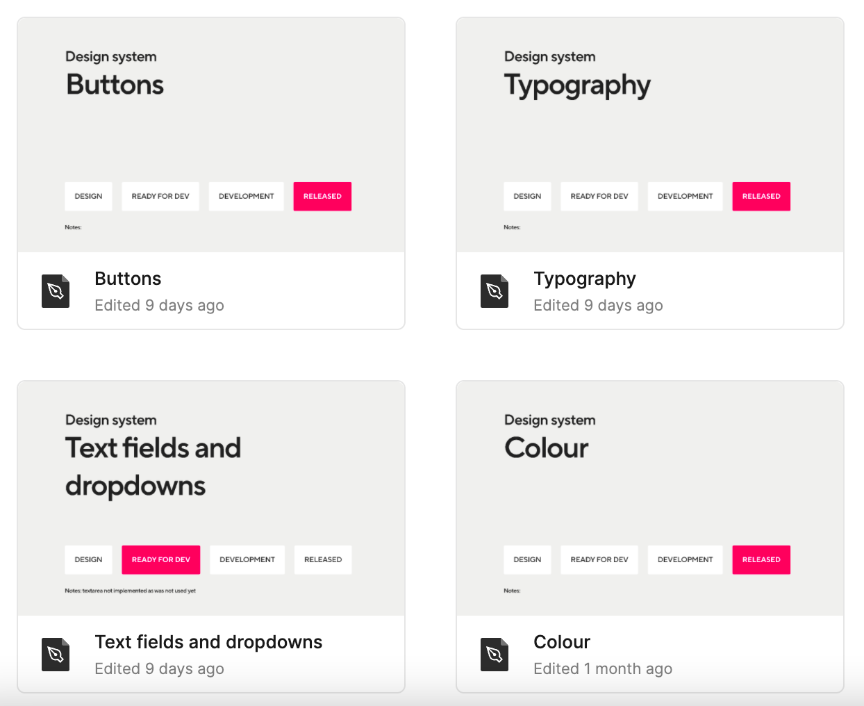Click the Buttons file pen icon

[x=56, y=291]
